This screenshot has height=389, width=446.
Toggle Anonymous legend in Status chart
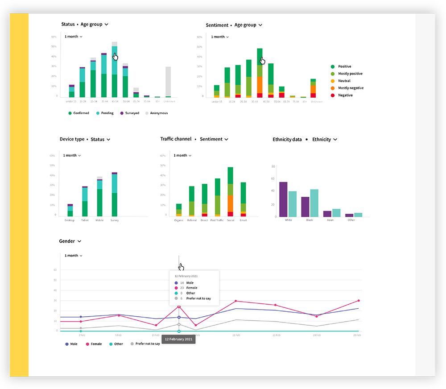[157, 113]
